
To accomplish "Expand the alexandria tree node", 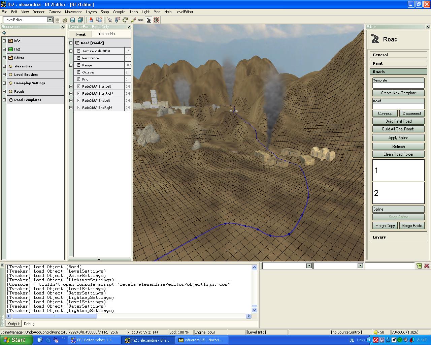I will click(x=4, y=66).
